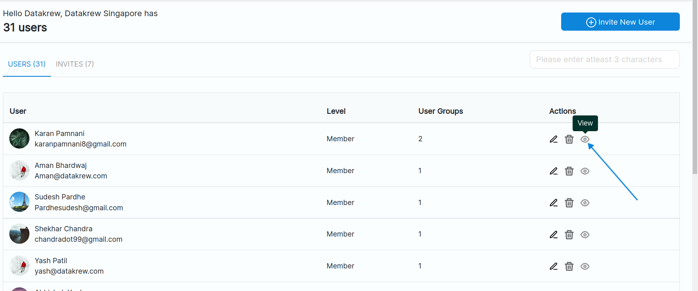The image size is (698, 291).
Task: Click Member level in Karan Pamnani's row
Action: point(340,139)
